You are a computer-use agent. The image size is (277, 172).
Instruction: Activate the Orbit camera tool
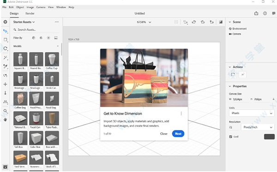pyautogui.click(x=5, y=76)
